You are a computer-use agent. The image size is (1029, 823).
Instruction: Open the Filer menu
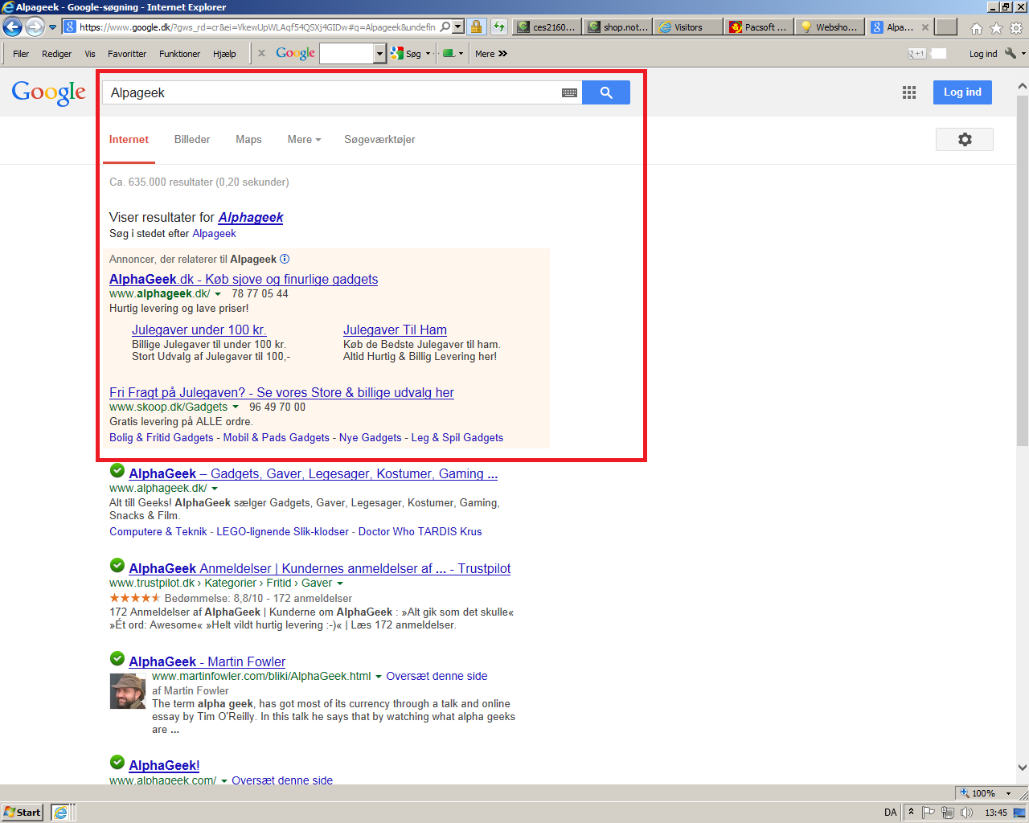21,54
